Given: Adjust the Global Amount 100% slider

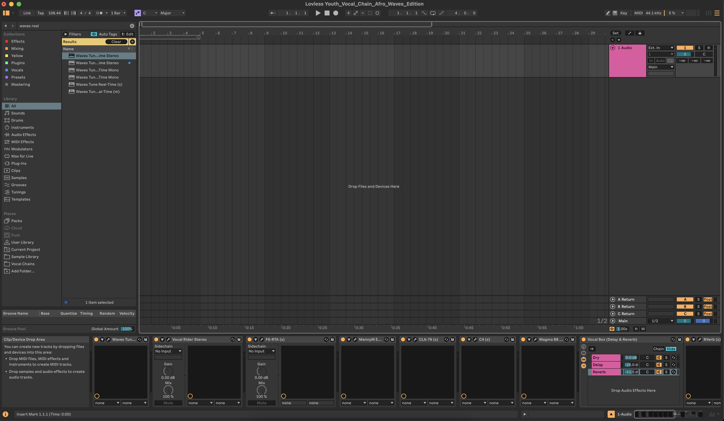Looking at the screenshot, I should point(127,329).
